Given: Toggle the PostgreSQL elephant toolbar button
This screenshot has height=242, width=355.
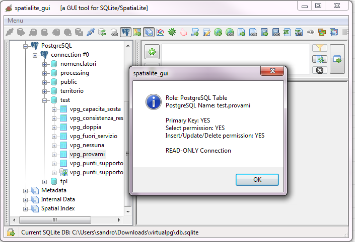Looking at the screenshot, I should click(126, 32).
